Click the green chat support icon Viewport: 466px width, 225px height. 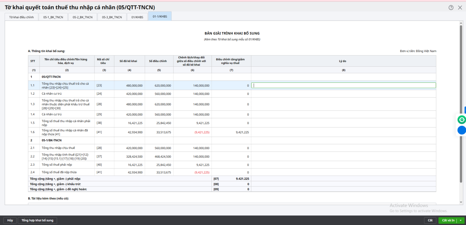coord(462,119)
